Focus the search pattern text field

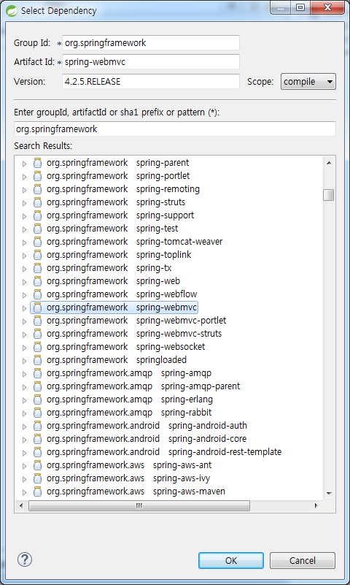point(174,129)
